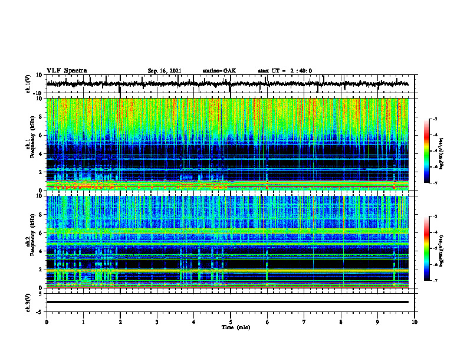This screenshot has width=467, height=361.
Task: Click the "6" kHz tick on ch.2 axis
Action: click(x=41, y=233)
